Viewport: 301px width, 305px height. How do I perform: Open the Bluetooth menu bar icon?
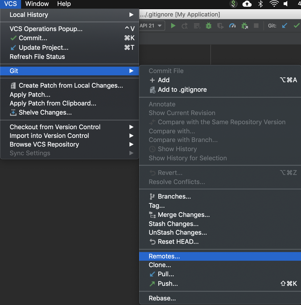261,4
